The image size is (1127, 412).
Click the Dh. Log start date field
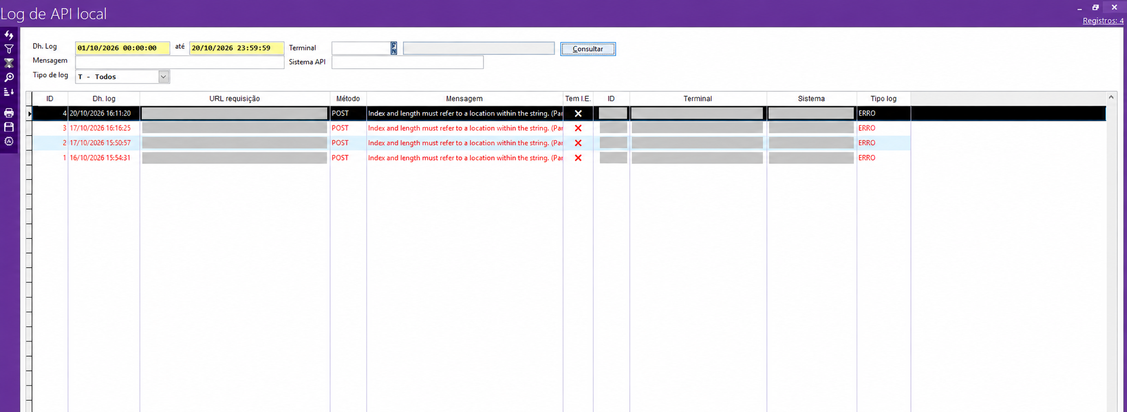click(122, 48)
